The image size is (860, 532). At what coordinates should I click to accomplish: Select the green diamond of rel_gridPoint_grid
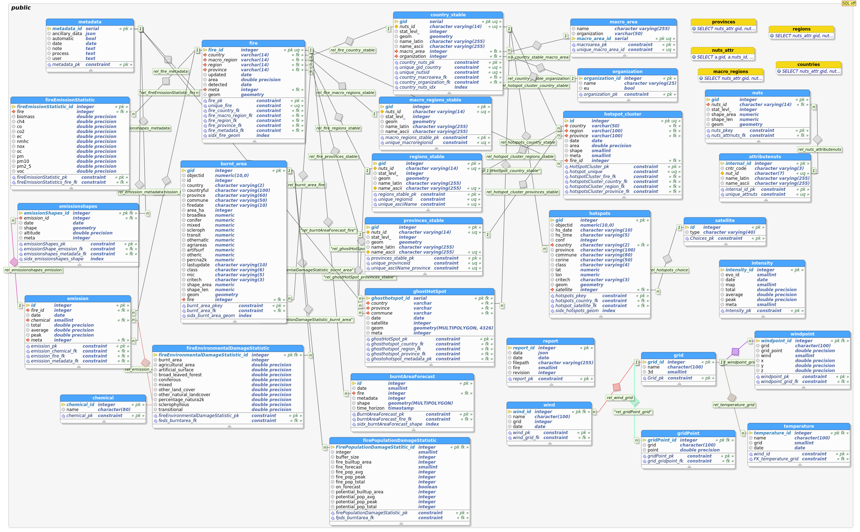[x=634, y=402]
